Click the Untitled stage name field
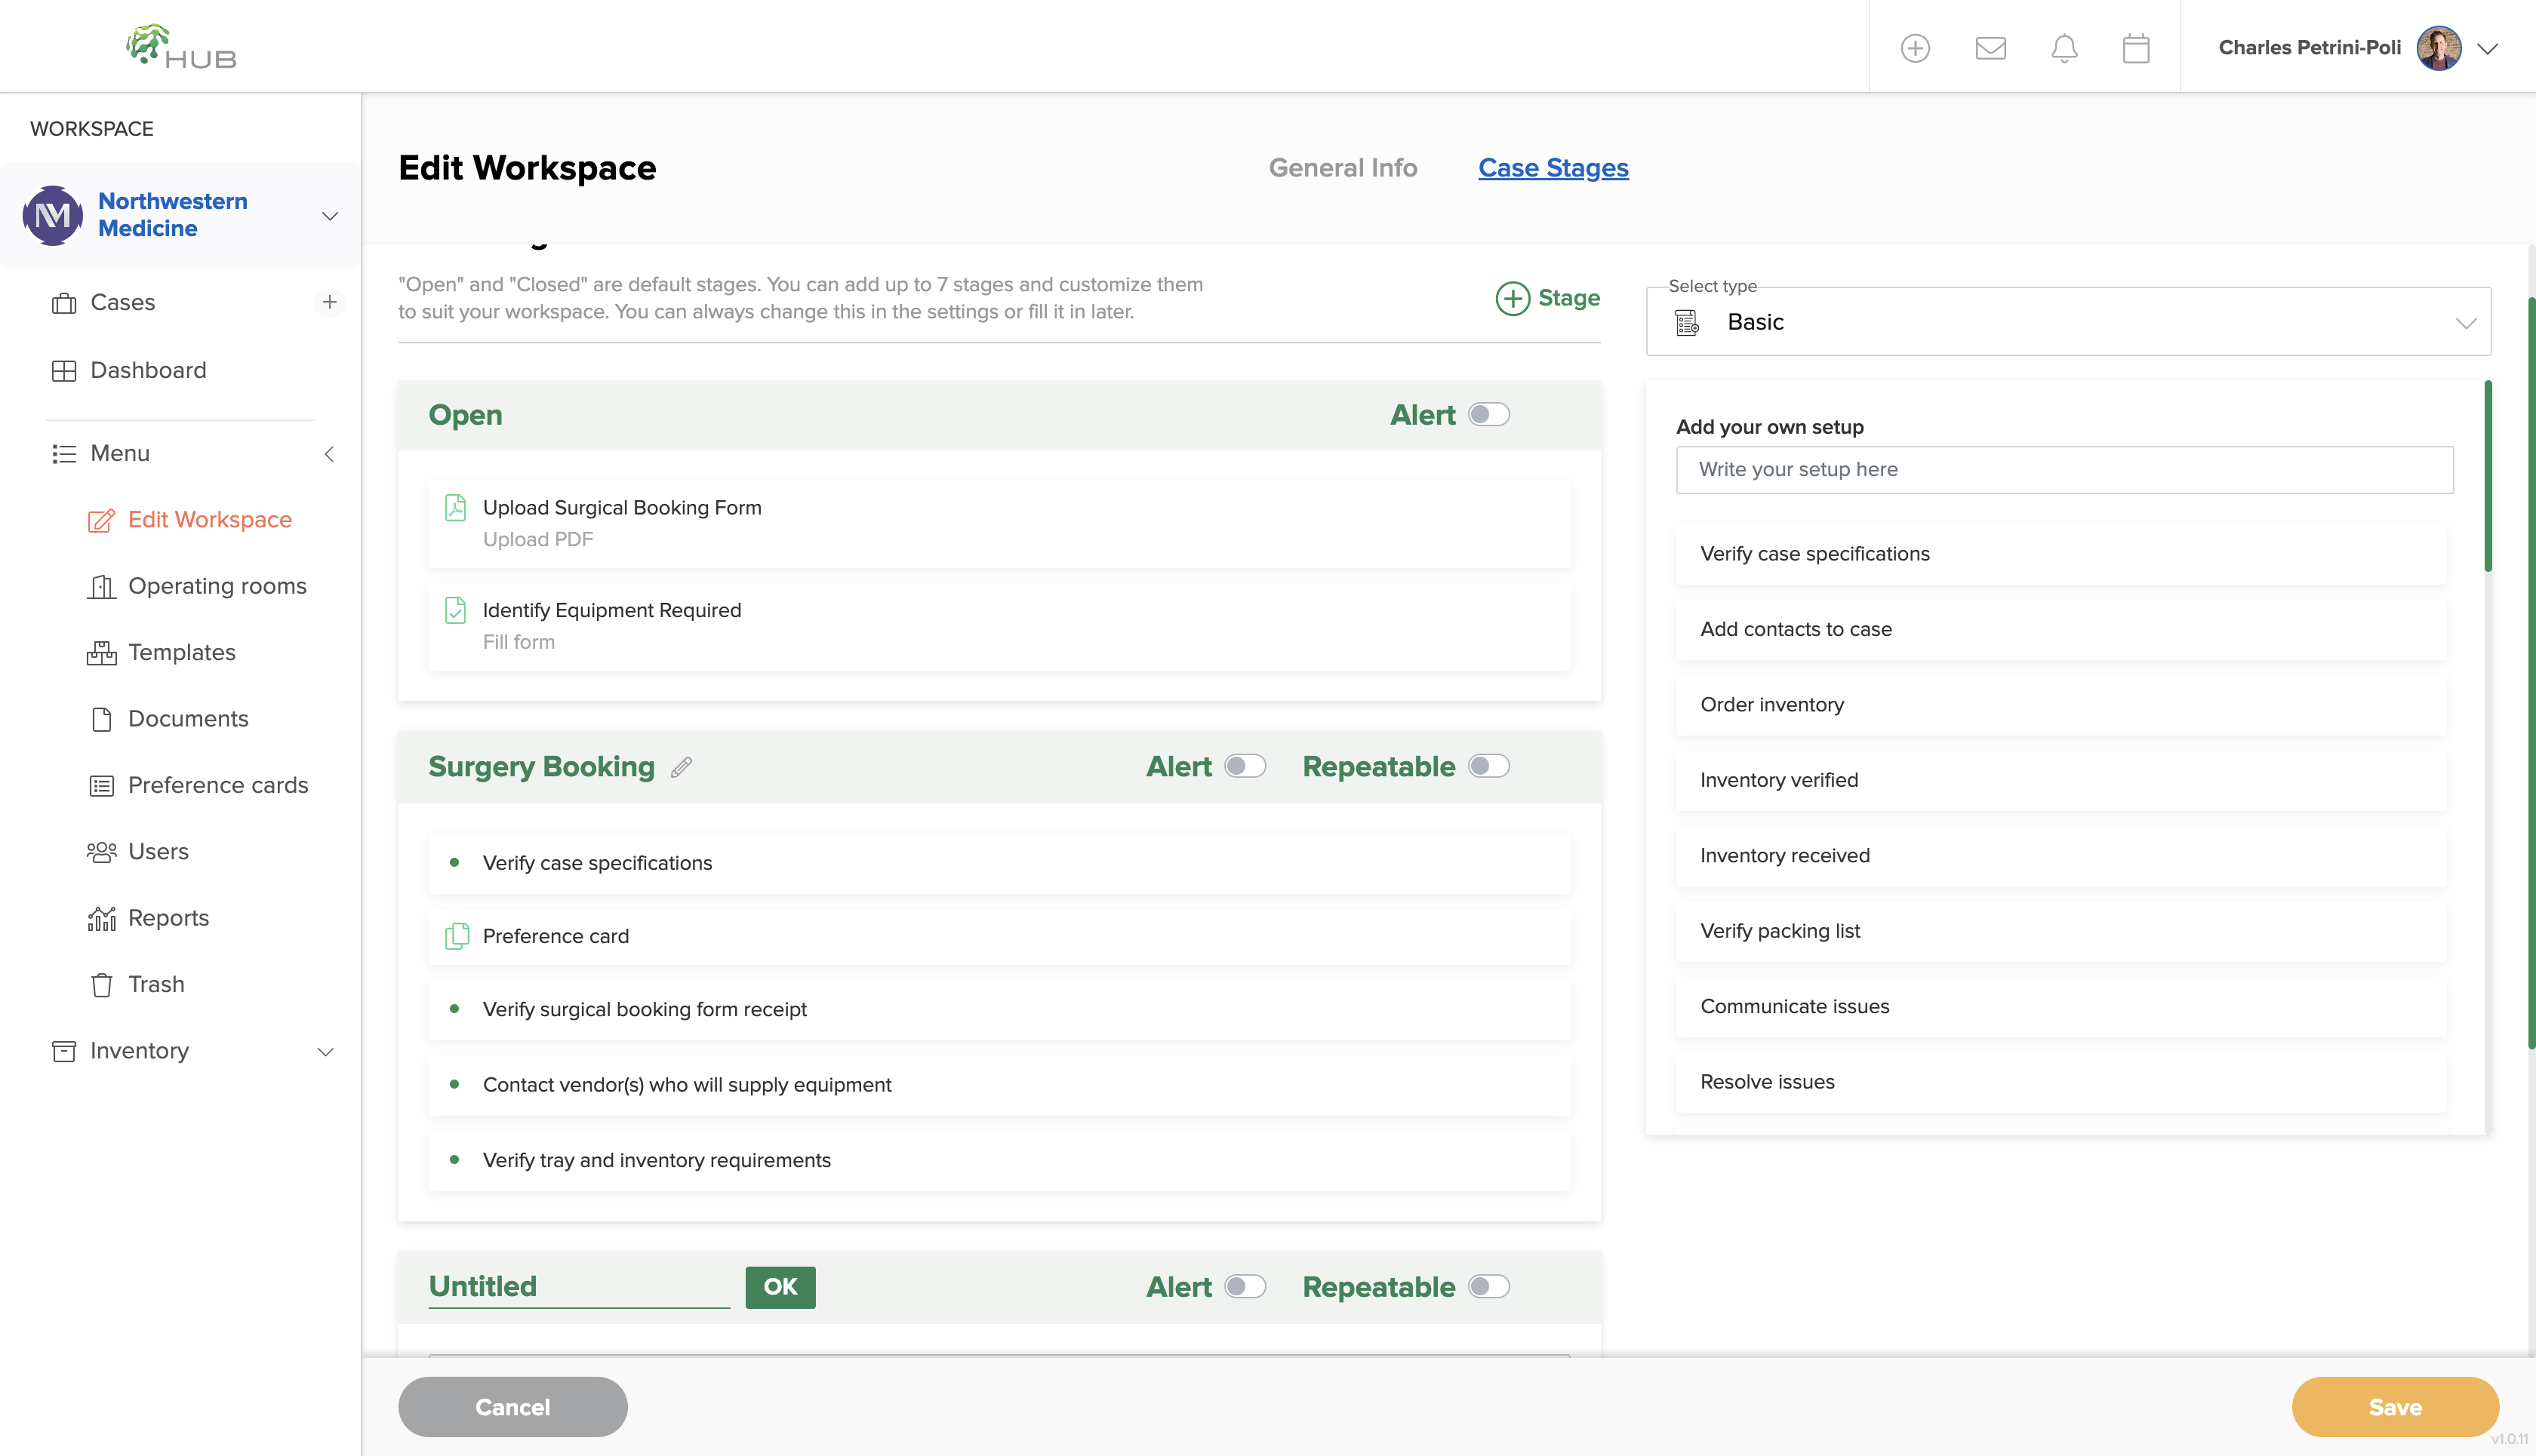Image resolution: width=2536 pixels, height=1456 pixels. tap(578, 1286)
